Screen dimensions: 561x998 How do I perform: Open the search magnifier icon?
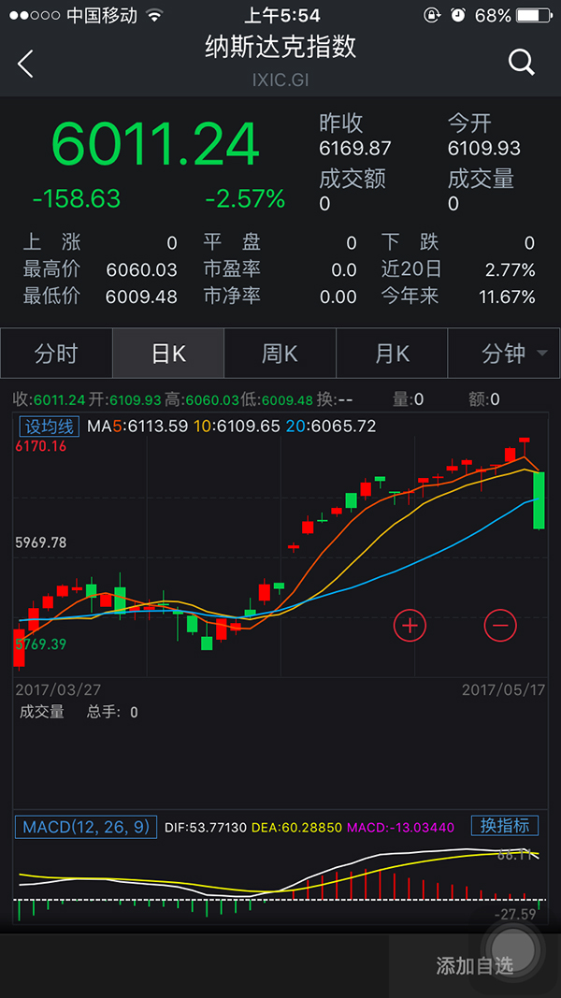pyautogui.click(x=521, y=63)
